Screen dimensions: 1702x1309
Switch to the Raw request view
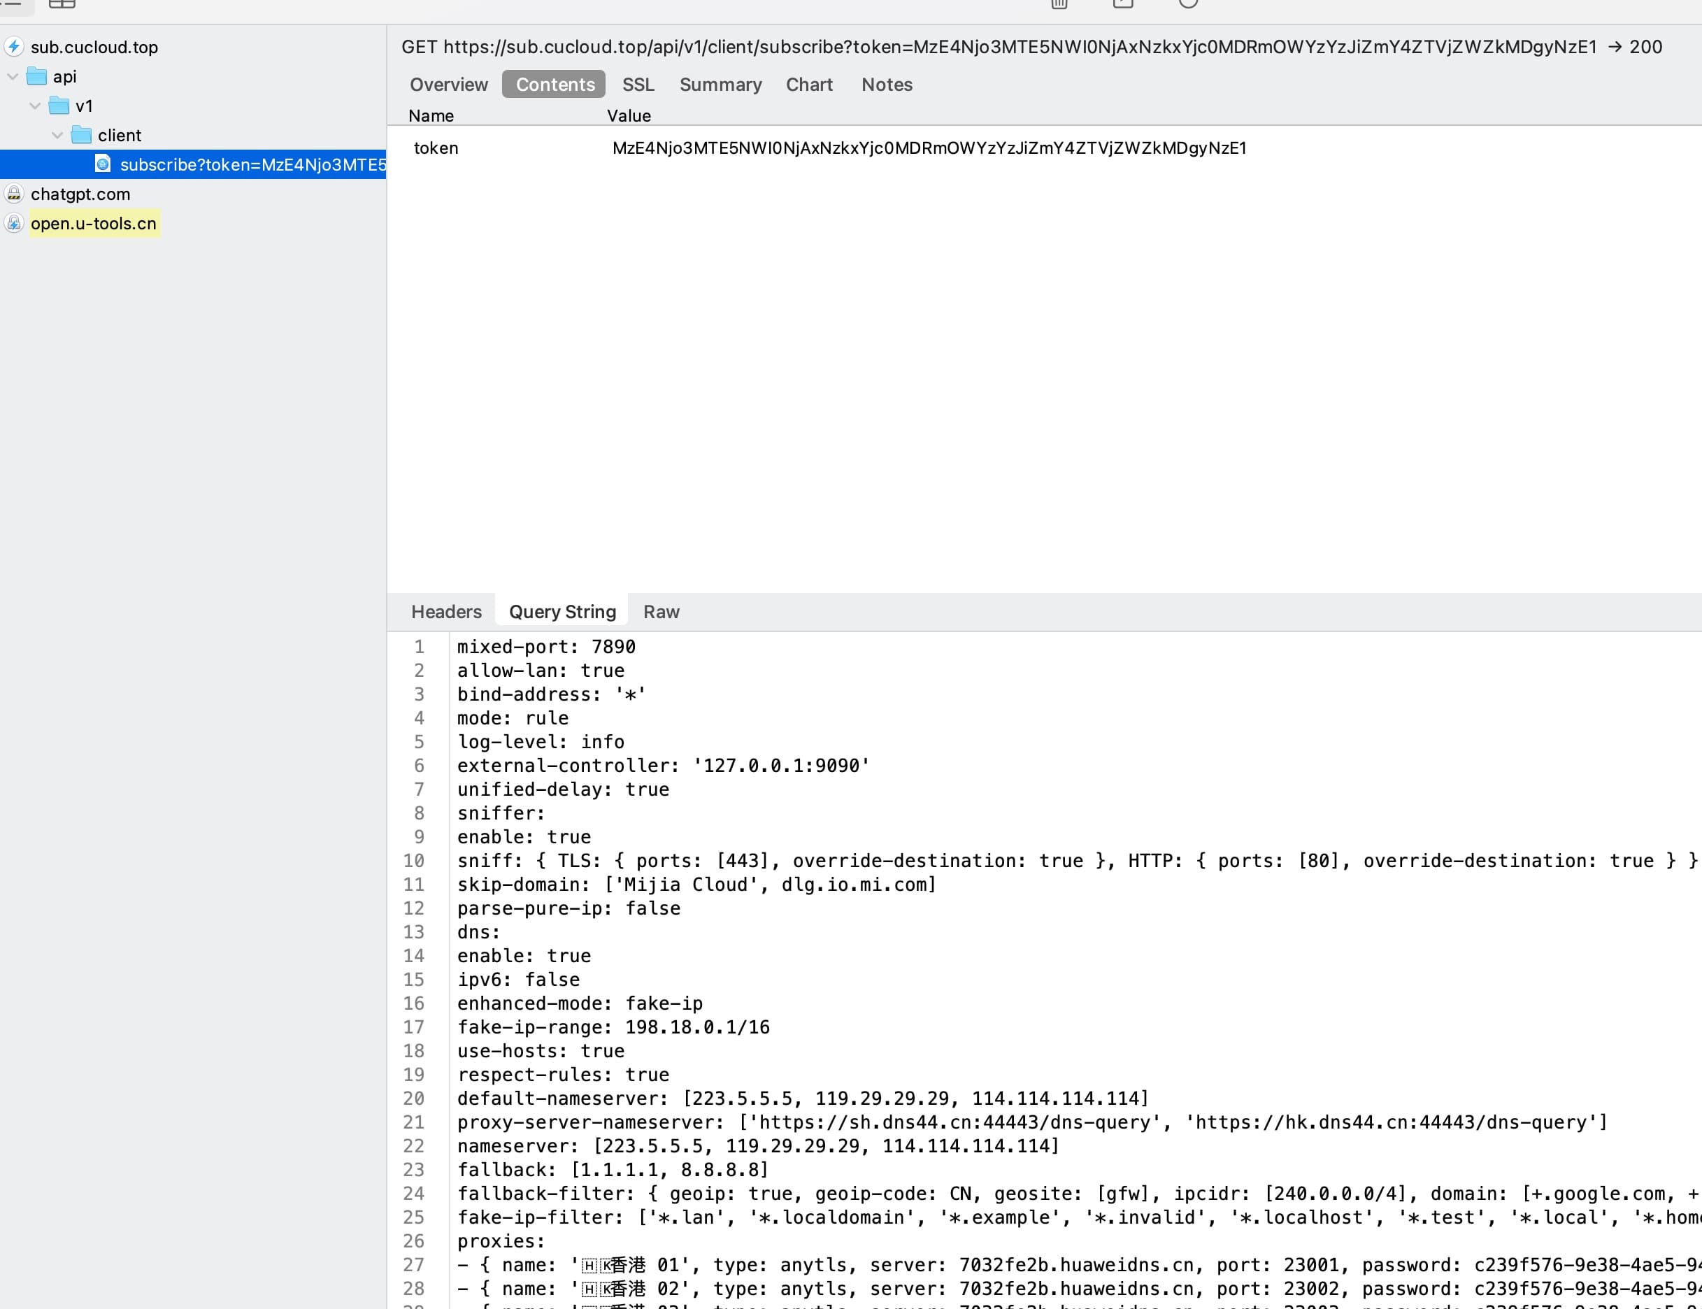tap(662, 612)
